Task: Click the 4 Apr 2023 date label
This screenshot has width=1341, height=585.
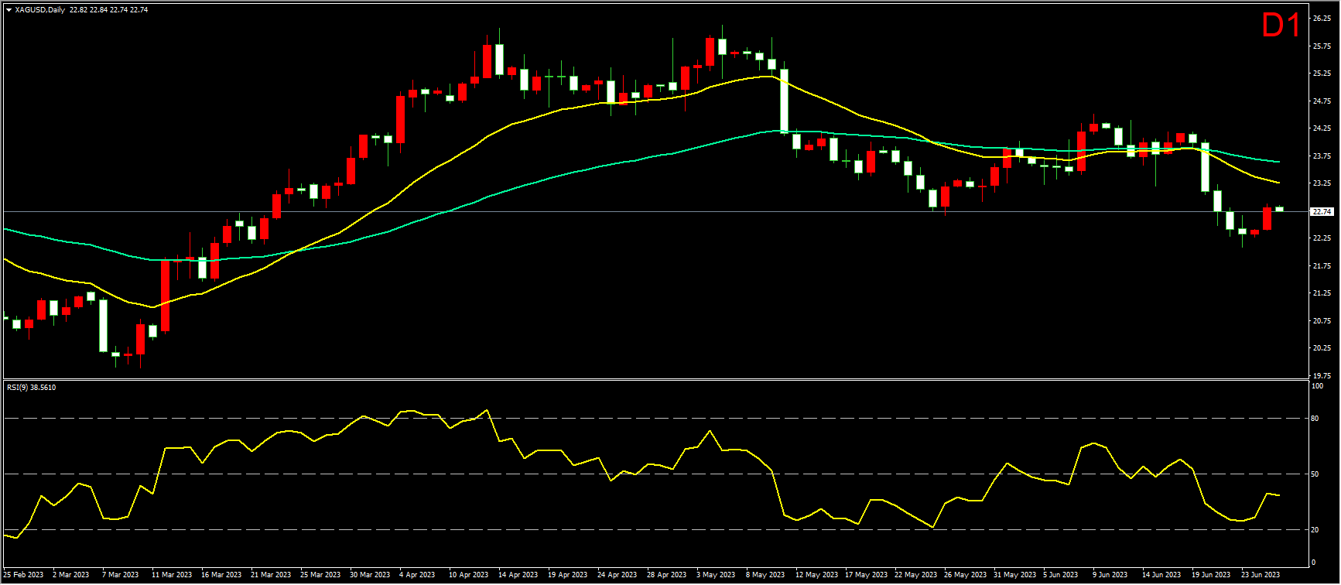Action: tap(418, 575)
